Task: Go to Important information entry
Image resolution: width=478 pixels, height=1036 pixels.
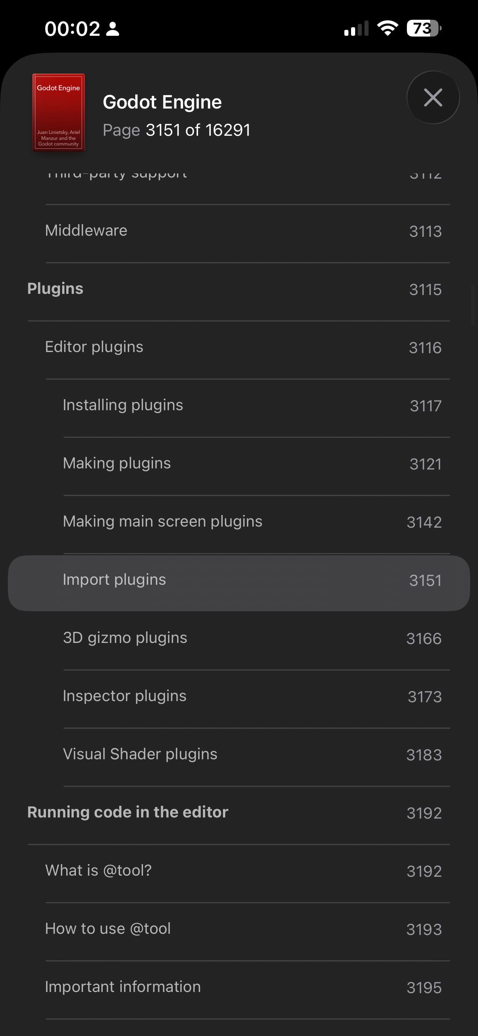Action: (x=123, y=987)
